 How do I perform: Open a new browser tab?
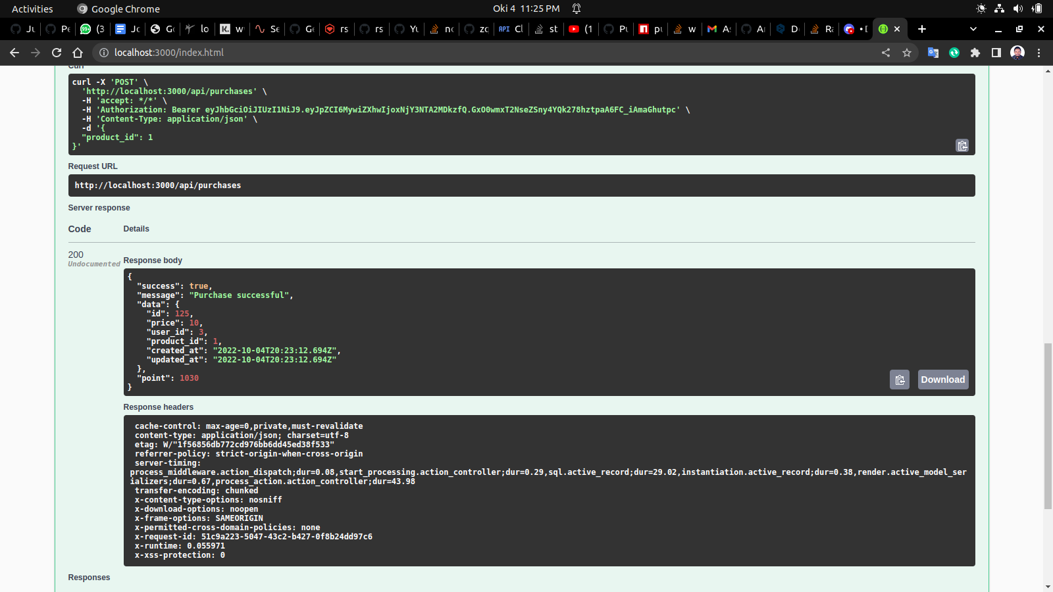(922, 29)
